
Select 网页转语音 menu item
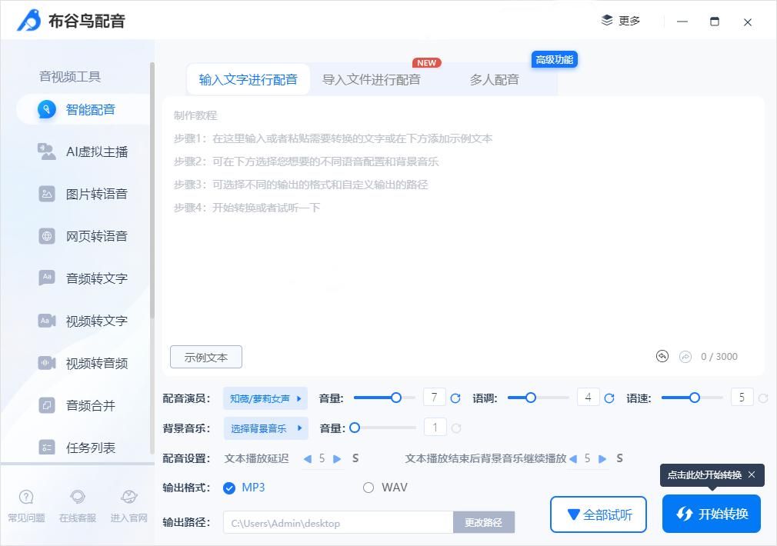pyautogui.click(x=83, y=236)
